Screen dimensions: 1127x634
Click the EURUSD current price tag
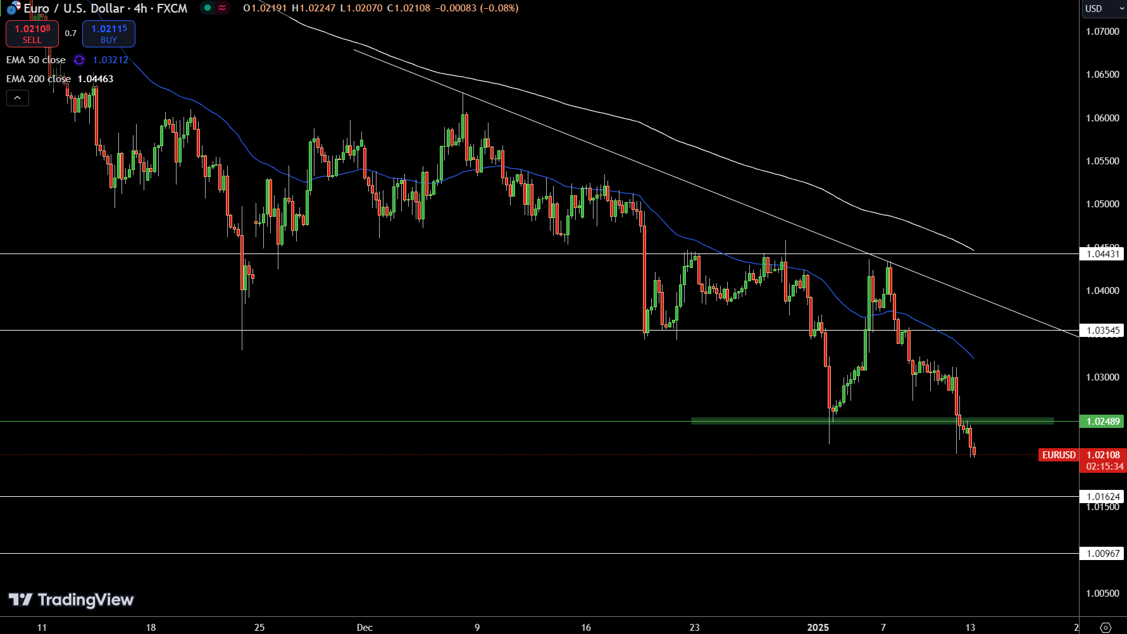(x=1059, y=455)
